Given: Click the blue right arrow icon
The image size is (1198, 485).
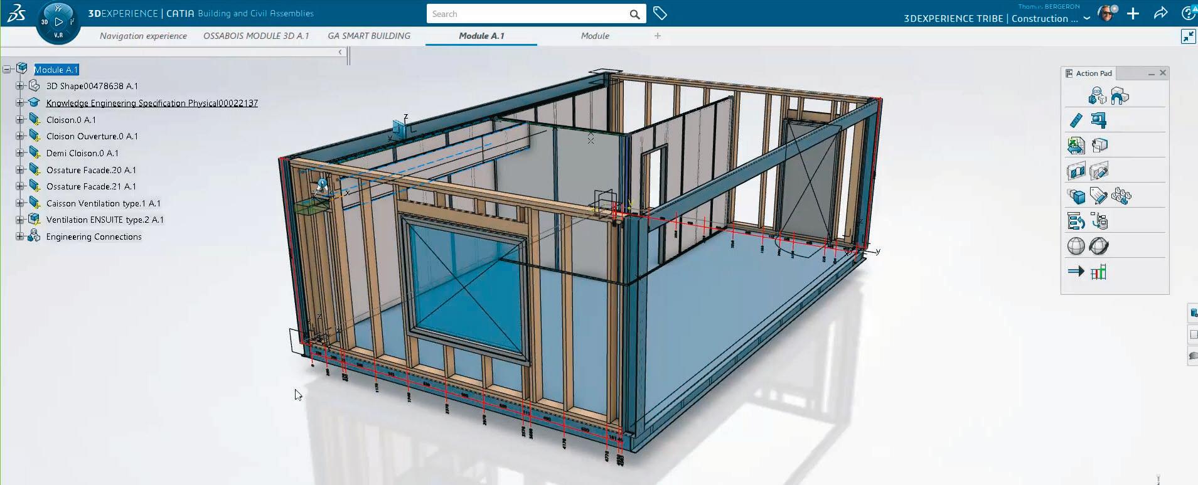Looking at the screenshot, I should pyautogui.click(x=1076, y=272).
